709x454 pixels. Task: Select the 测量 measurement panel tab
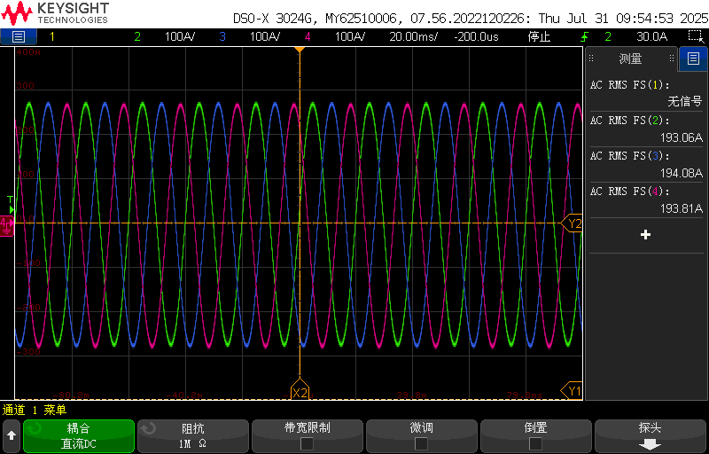pyautogui.click(x=630, y=59)
